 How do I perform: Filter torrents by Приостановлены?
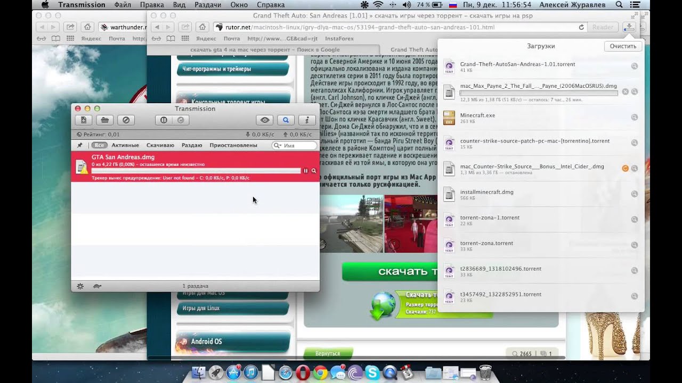pyautogui.click(x=233, y=145)
